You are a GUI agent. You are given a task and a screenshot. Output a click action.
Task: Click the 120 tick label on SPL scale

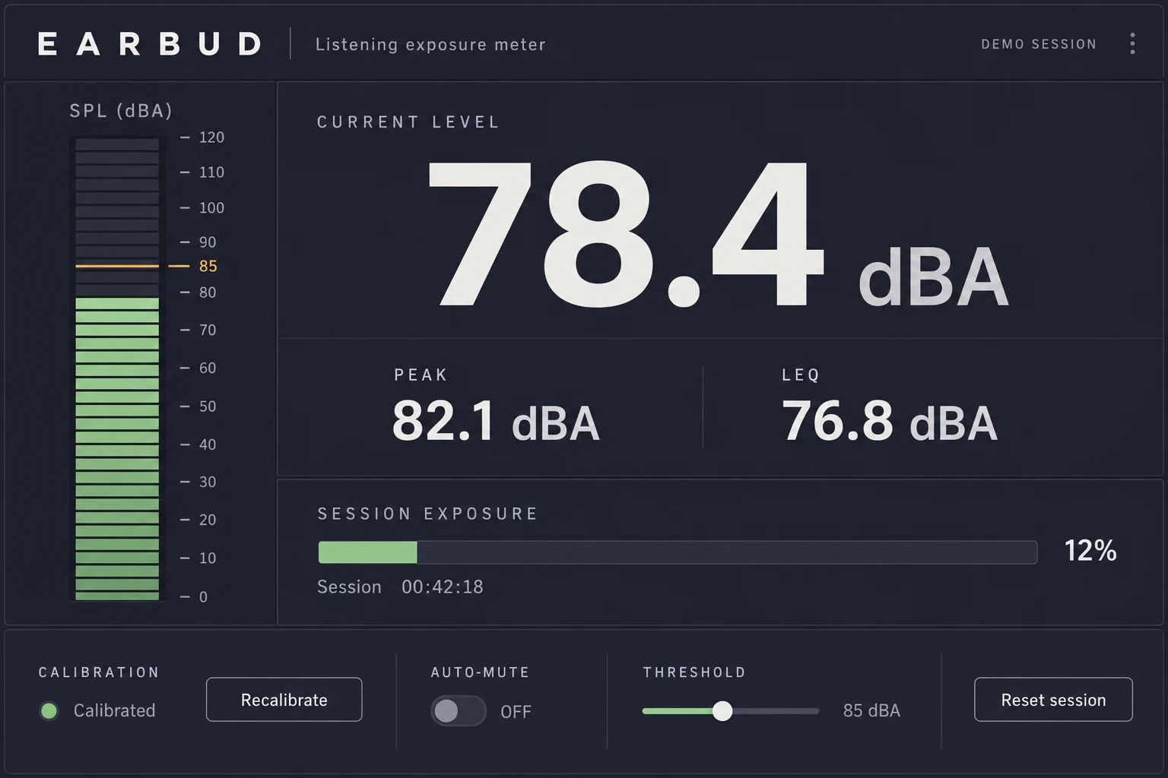(211, 138)
